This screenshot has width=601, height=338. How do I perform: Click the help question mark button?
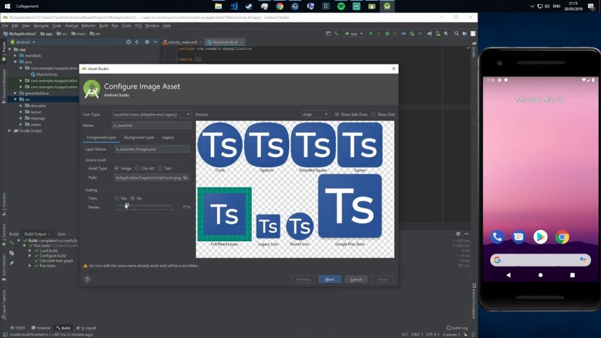pyautogui.click(x=87, y=279)
